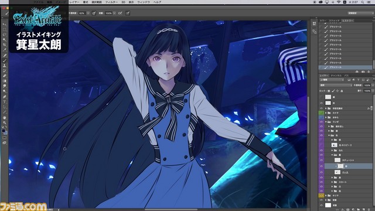Lock layer position icon
This screenshot has height=211, width=375.
click(x=337, y=91)
